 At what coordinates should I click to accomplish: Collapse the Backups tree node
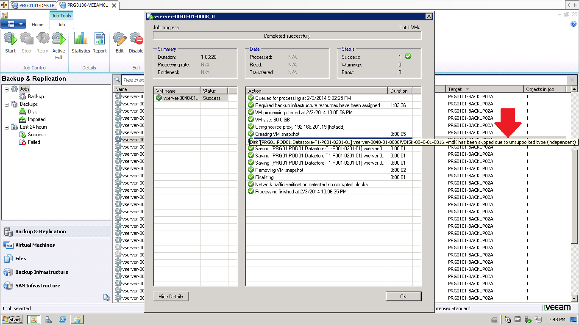coord(6,104)
